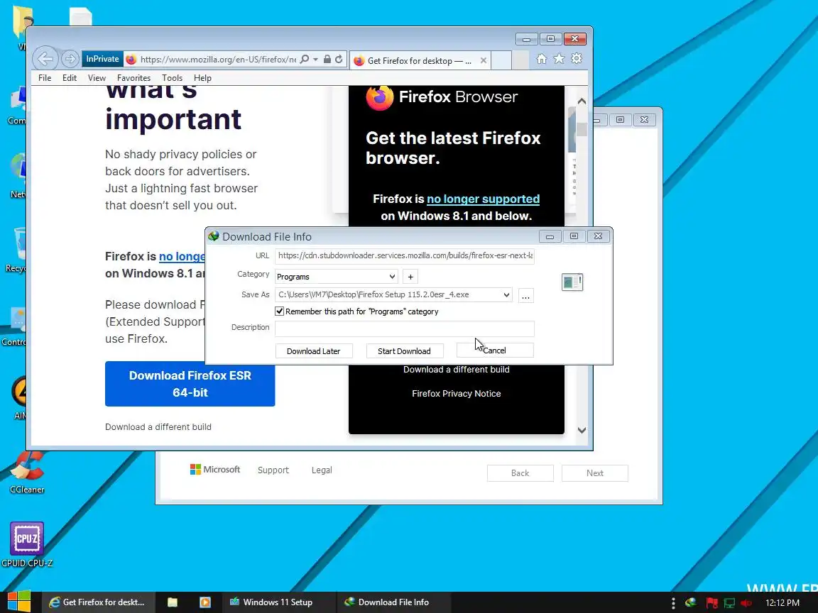The image size is (818, 613).
Task: Click the browse ellipsis button for save path
Action: click(526, 296)
